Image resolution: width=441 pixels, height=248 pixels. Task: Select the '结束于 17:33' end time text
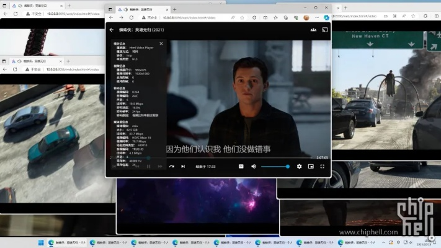(205, 166)
